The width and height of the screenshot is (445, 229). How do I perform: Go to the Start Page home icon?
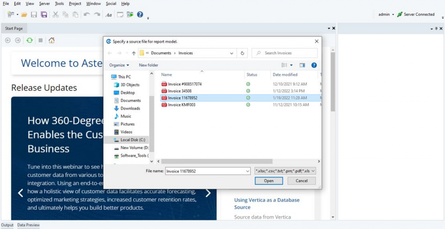coord(52,40)
